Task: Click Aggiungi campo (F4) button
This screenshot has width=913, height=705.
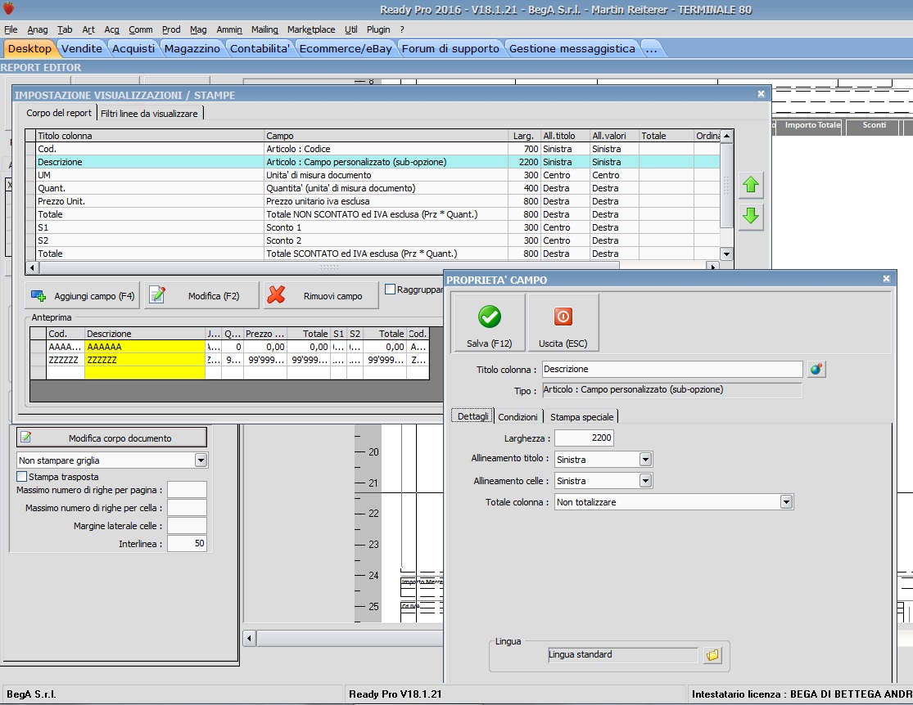Action: coord(83,295)
